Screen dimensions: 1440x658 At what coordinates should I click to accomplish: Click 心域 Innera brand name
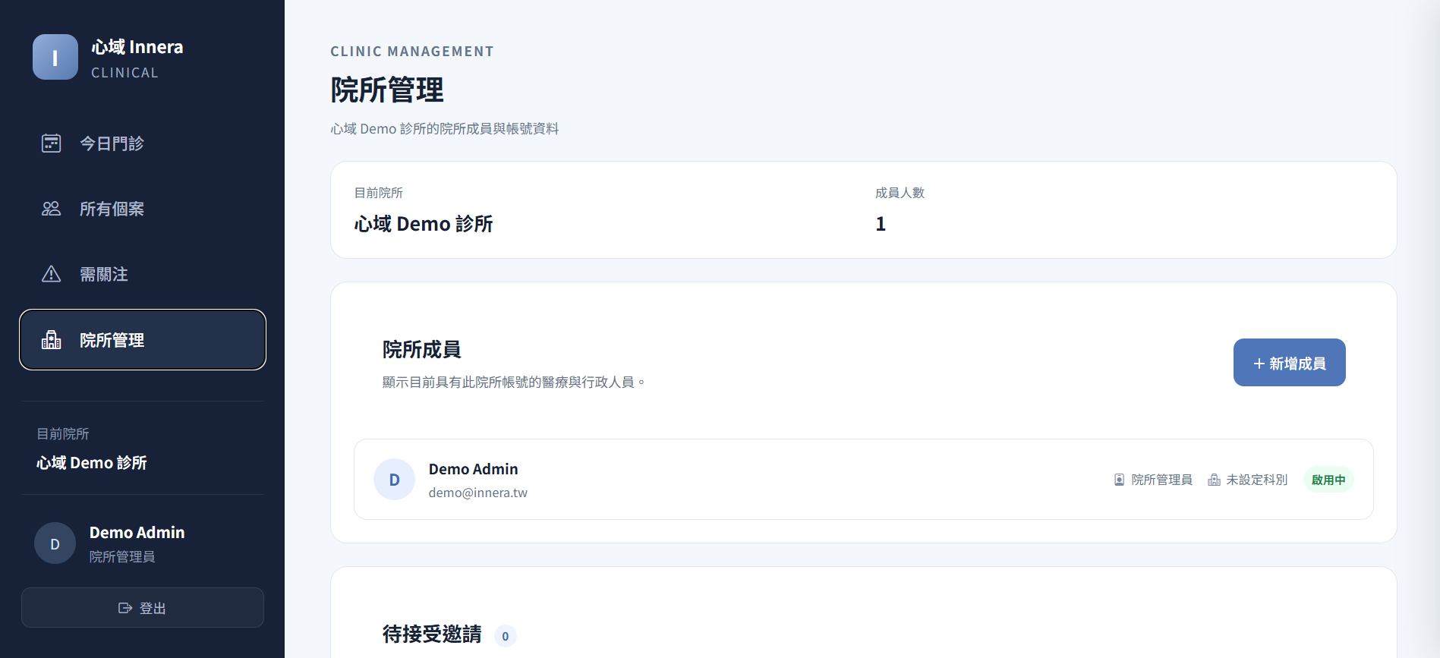pyautogui.click(x=137, y=47)
